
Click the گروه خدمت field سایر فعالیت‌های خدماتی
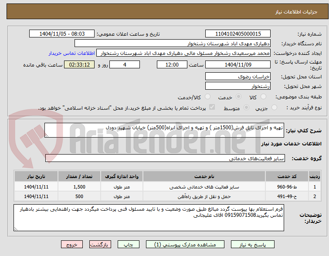(165, 158)
